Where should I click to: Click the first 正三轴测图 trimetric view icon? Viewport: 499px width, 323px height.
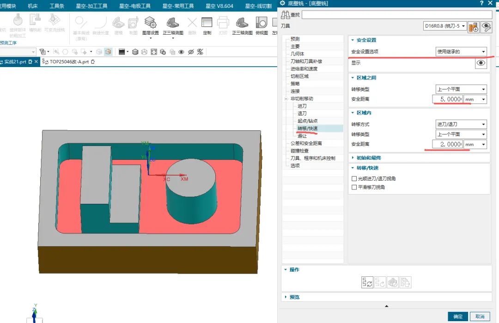(x=173, y=23)
